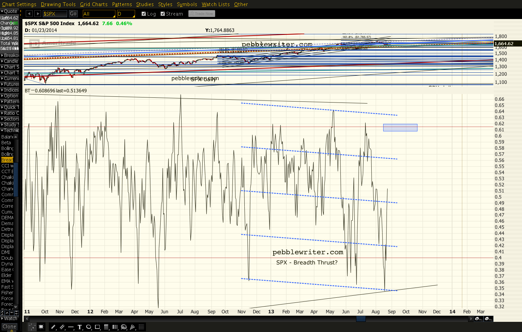The width and height of the screenshot is (522, 332).
Task: Select the trendline drawing tool
Action: (53, 327)
